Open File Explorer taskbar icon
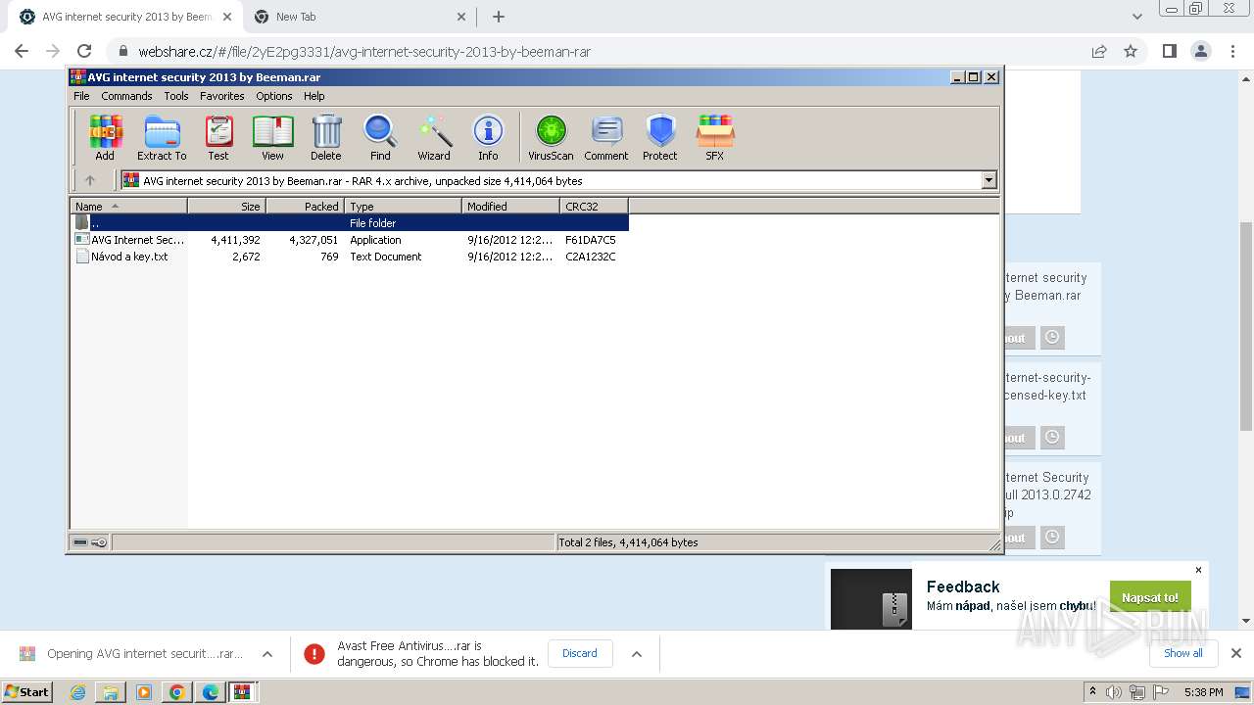 (x=111, y=692)
